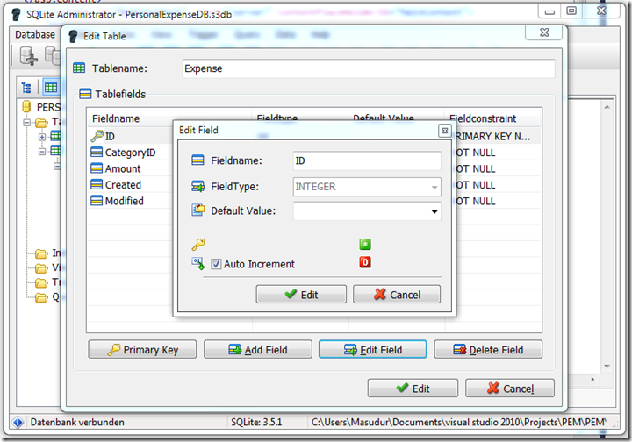
Task: Open the Default Value dropdown arrow
Action: tap(434, 211)
